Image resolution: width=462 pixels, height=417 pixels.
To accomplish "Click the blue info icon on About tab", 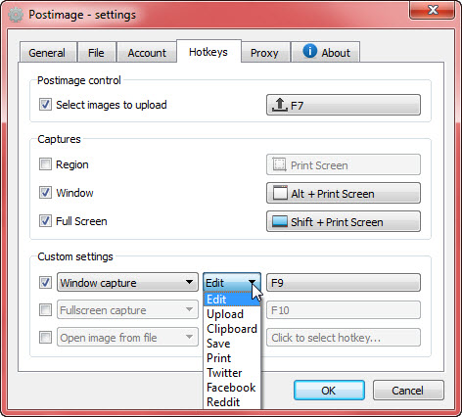I will 309,51.
